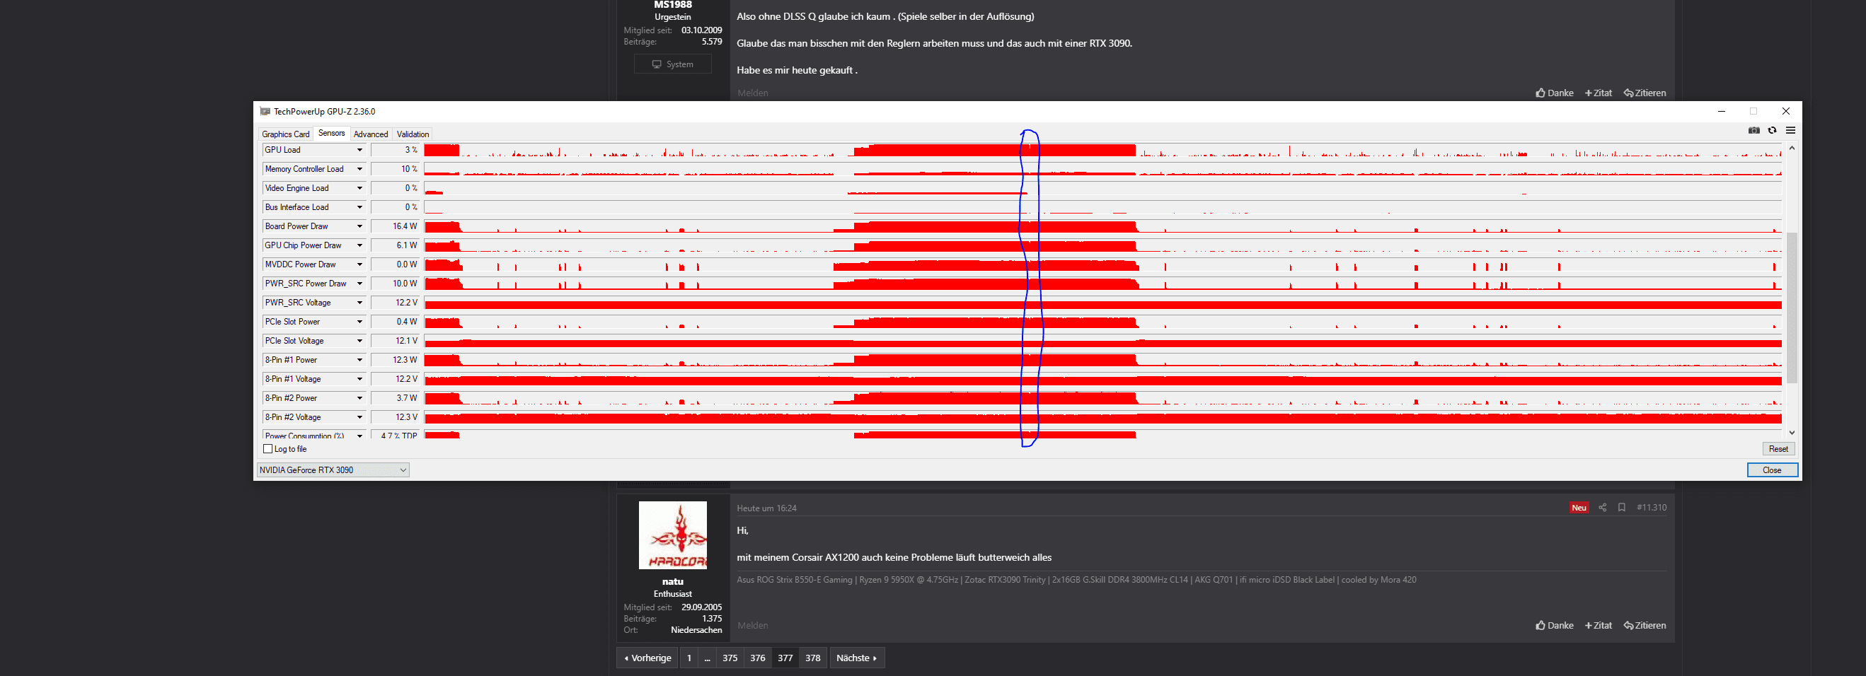The height and width of the screenshot is (676, 1866).
Task: Select the Sensors tab
Action: point(332,133)
